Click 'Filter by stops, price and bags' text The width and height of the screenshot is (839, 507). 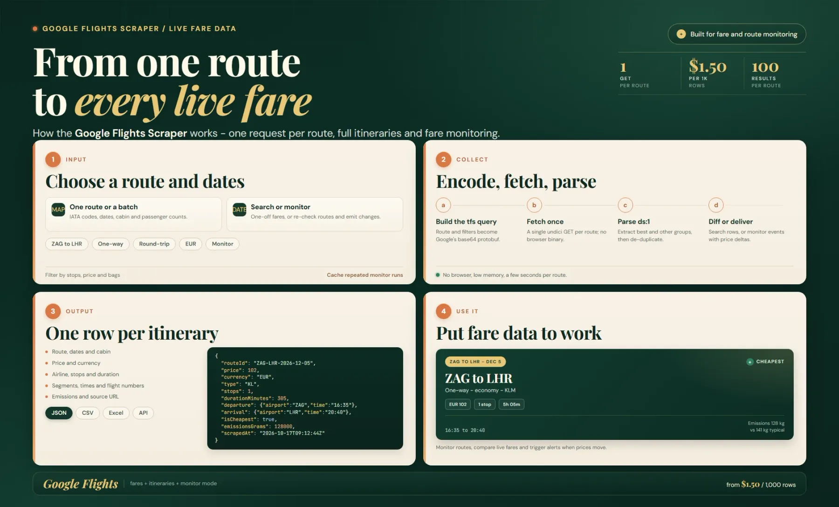coord(83,275)
